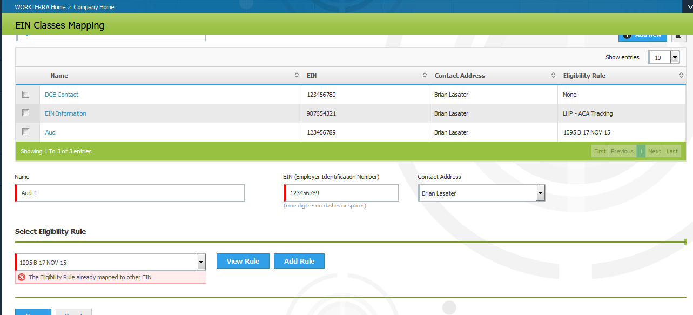Click Eligibility Rule column sort icon
This screenshot has width=693, height=315.
[681, 76]
